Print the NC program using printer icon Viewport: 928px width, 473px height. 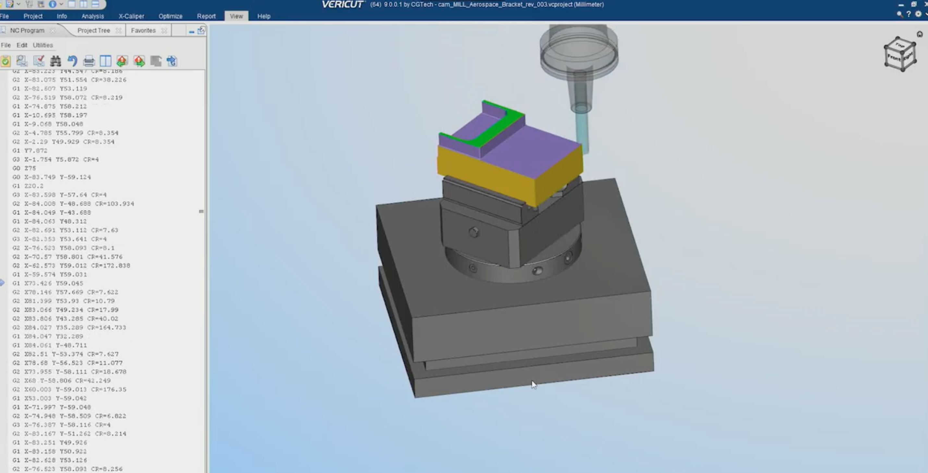coord(89,61)
